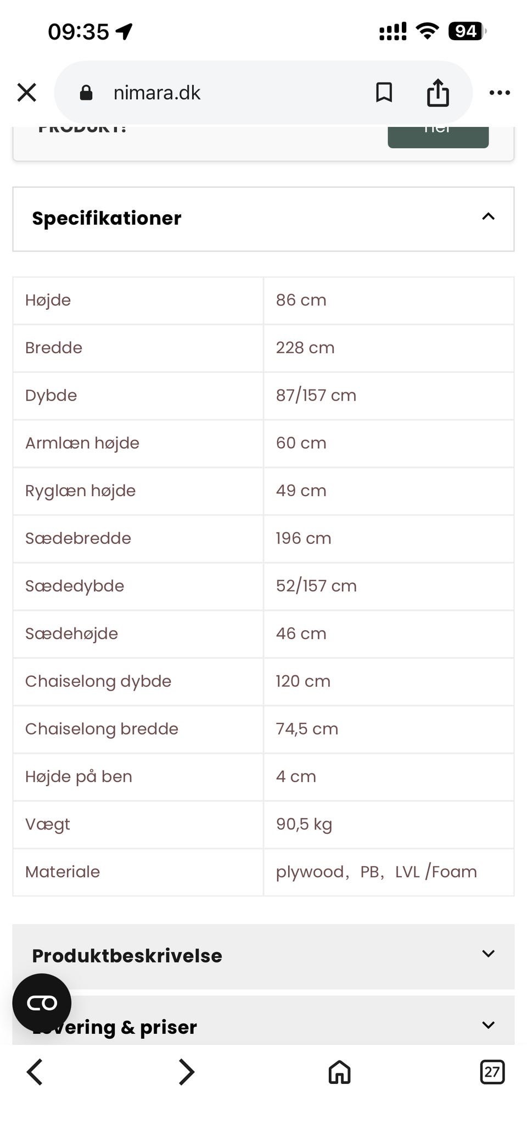Tap the battery indicator in status bar
Screen dimensions: 527x1141
(467, 31)
